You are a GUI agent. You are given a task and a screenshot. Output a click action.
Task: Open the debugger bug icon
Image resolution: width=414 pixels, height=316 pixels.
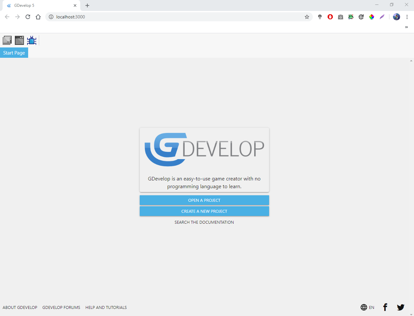[x=32, y=40]
